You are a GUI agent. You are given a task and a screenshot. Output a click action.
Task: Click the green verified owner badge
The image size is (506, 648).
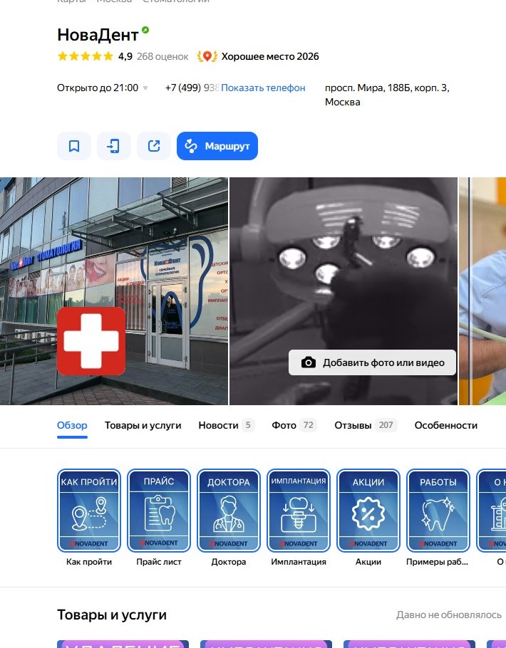point(145,30)
